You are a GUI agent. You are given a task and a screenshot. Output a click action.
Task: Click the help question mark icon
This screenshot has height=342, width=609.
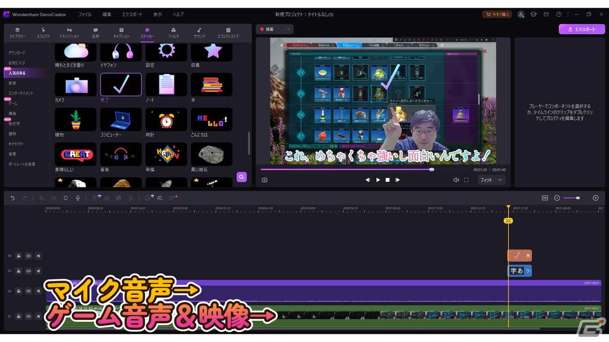[x=559, y=15]
